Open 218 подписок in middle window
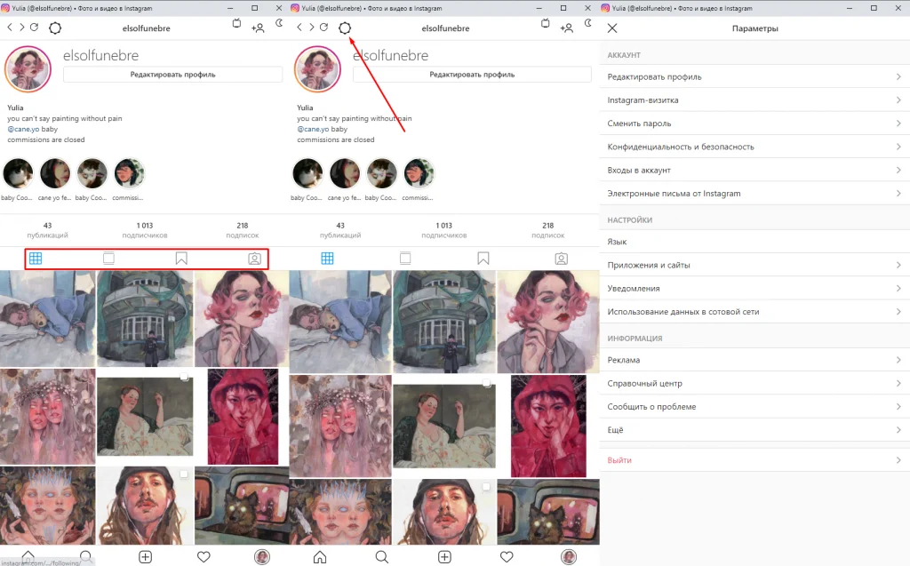 pyautogui.click(x=547, y=230)
